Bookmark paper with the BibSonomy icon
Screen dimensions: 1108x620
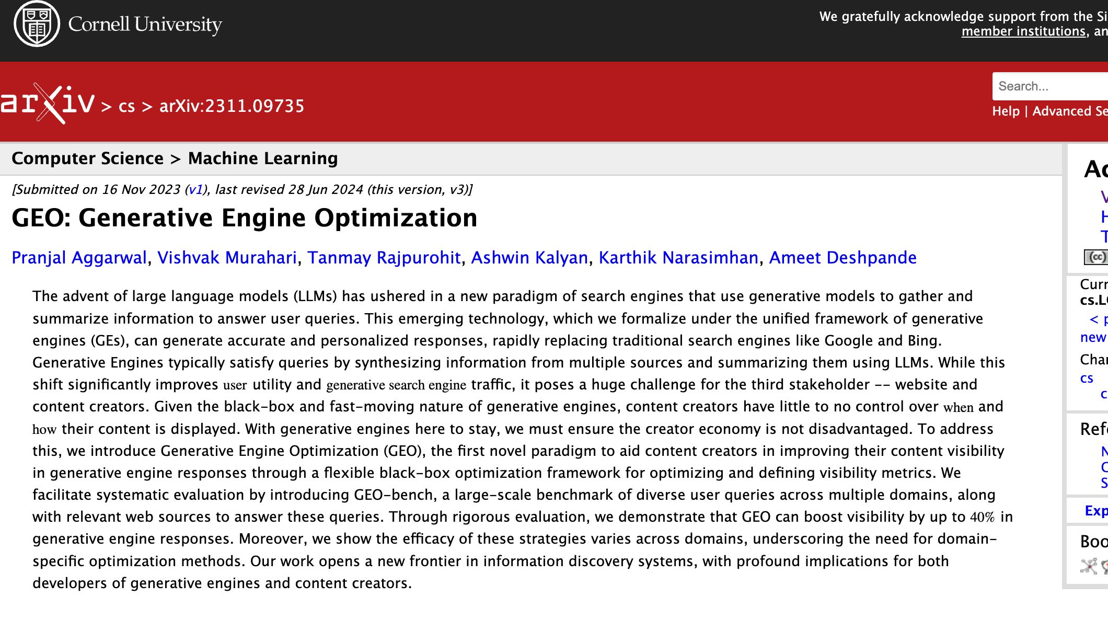click(x=1089, y=566)
